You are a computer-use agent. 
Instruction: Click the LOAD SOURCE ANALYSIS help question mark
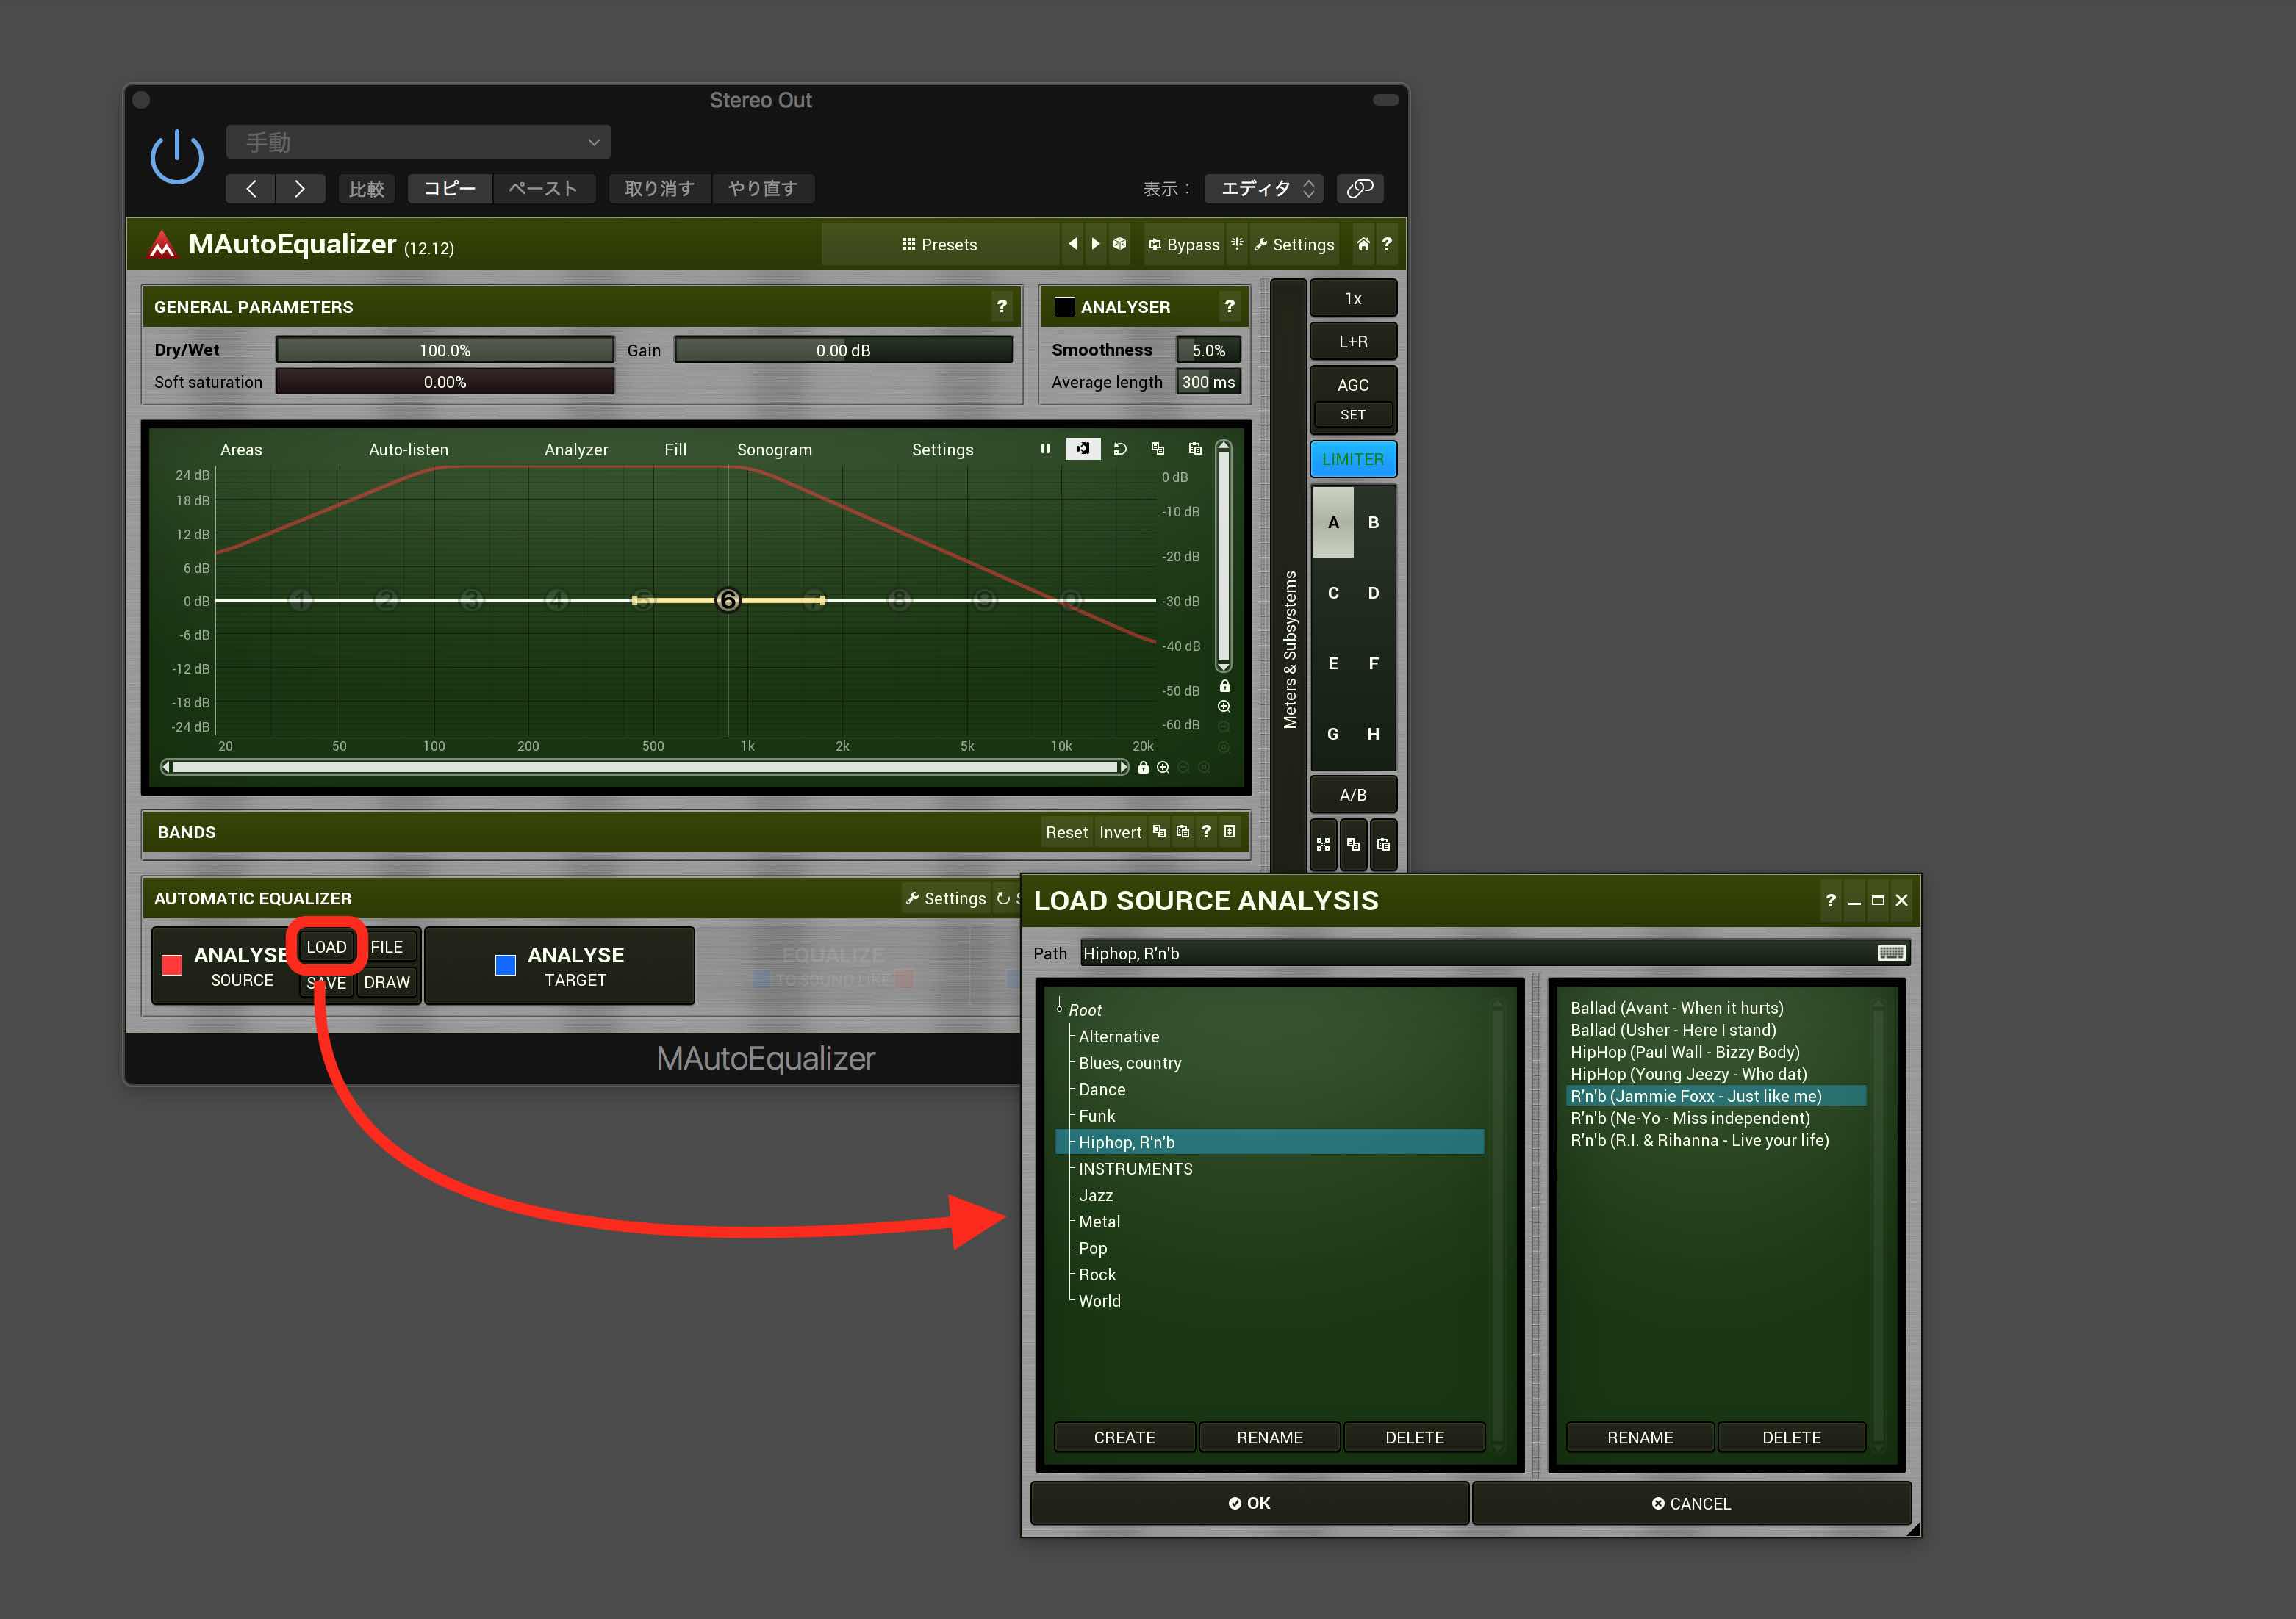click(1830, 901)
